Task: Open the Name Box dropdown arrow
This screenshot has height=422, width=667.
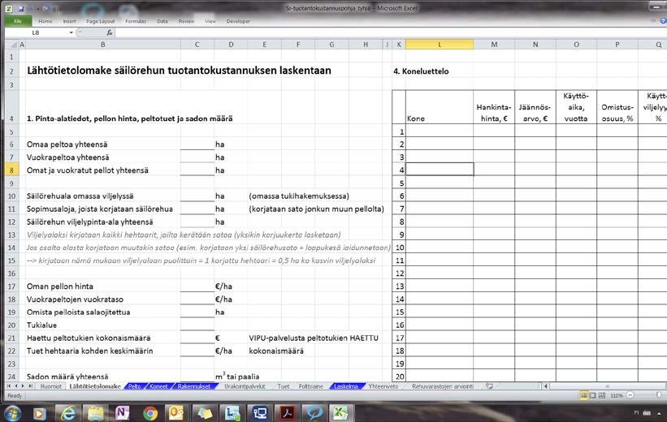Action: pos(71,32)
